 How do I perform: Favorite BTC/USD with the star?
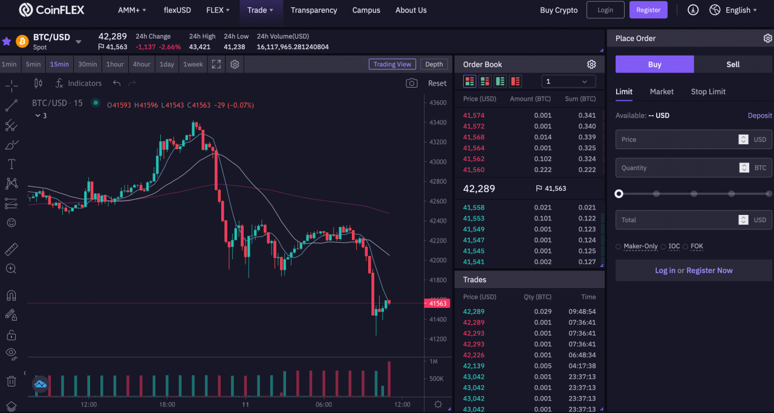pos(7,41)
